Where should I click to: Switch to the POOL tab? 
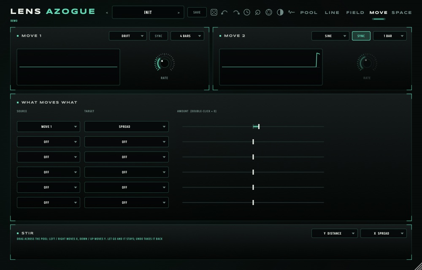pos(309,12)
